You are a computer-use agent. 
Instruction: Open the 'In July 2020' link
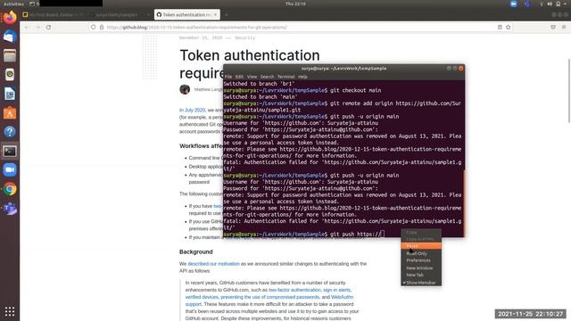pos(193,110)
